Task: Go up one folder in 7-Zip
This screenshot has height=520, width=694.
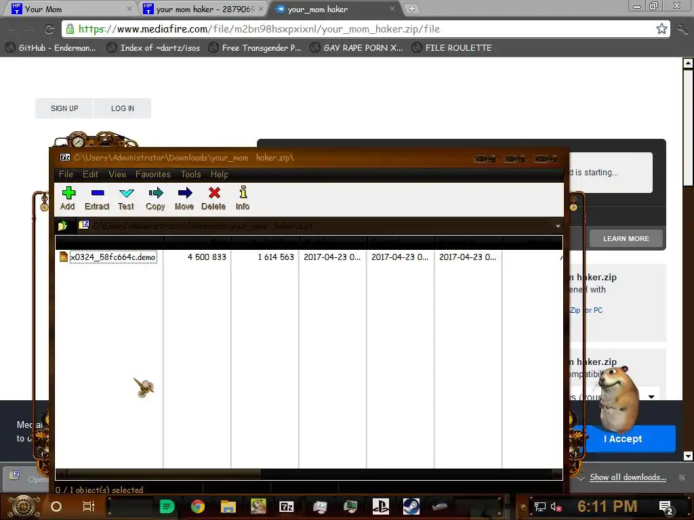Action: [62, 226]
